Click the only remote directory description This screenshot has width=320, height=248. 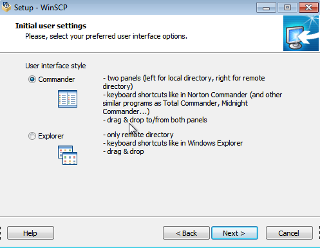[x=138, y=135]
